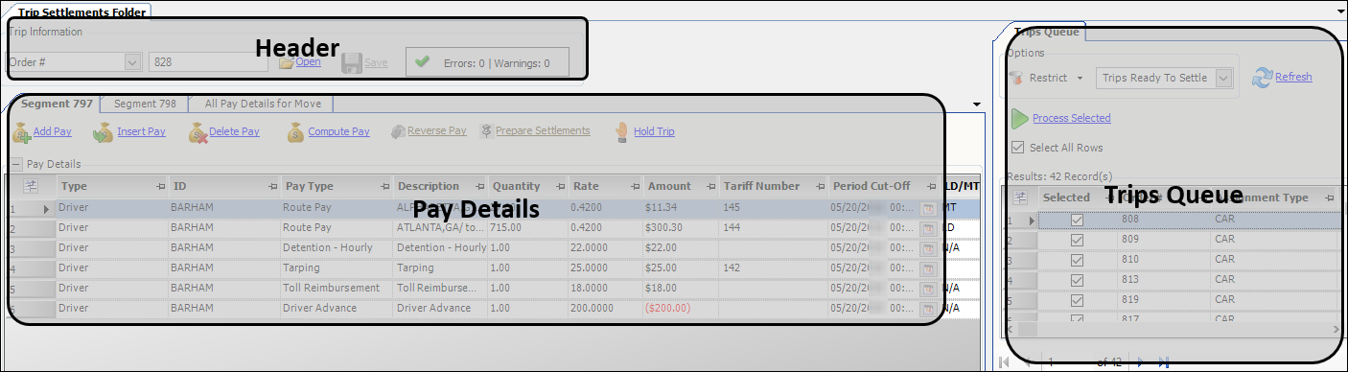The height and width of the screenshot is (372, 1348).
Task: Click the Hold Trip hand icon
Action: [621, 131]
